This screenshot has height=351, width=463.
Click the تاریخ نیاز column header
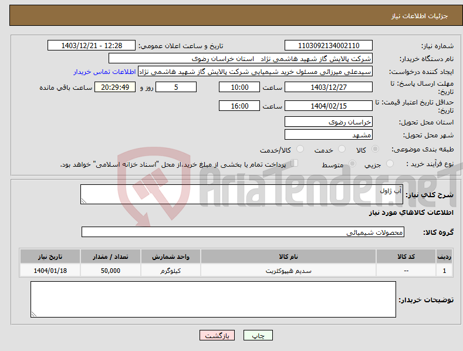(50, 256)
